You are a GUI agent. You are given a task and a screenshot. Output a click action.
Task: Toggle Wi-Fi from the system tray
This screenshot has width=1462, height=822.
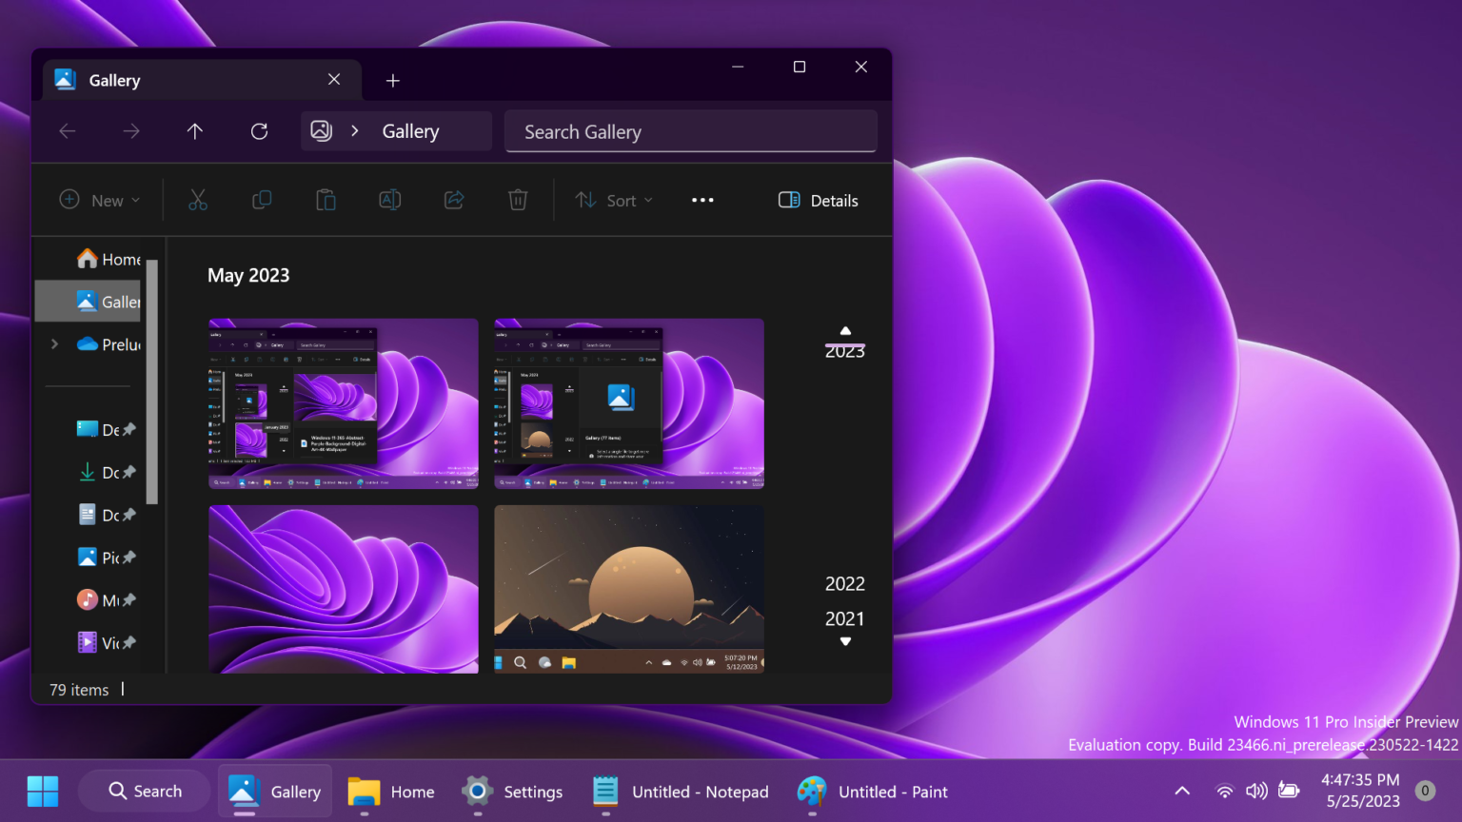pyautogui.click(x=1224, y=791)
